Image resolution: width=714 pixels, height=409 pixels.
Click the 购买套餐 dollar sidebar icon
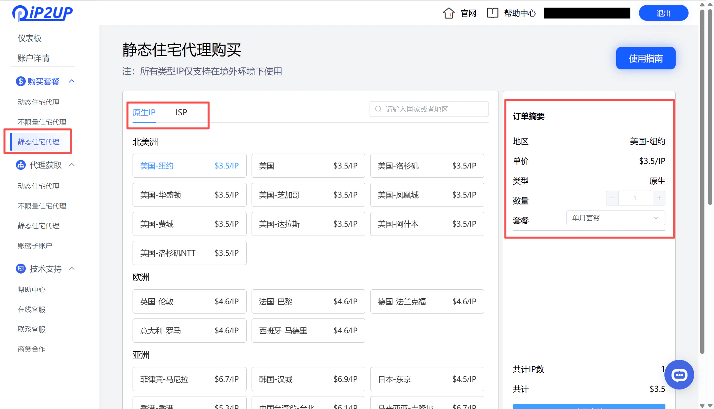point(20,81)
